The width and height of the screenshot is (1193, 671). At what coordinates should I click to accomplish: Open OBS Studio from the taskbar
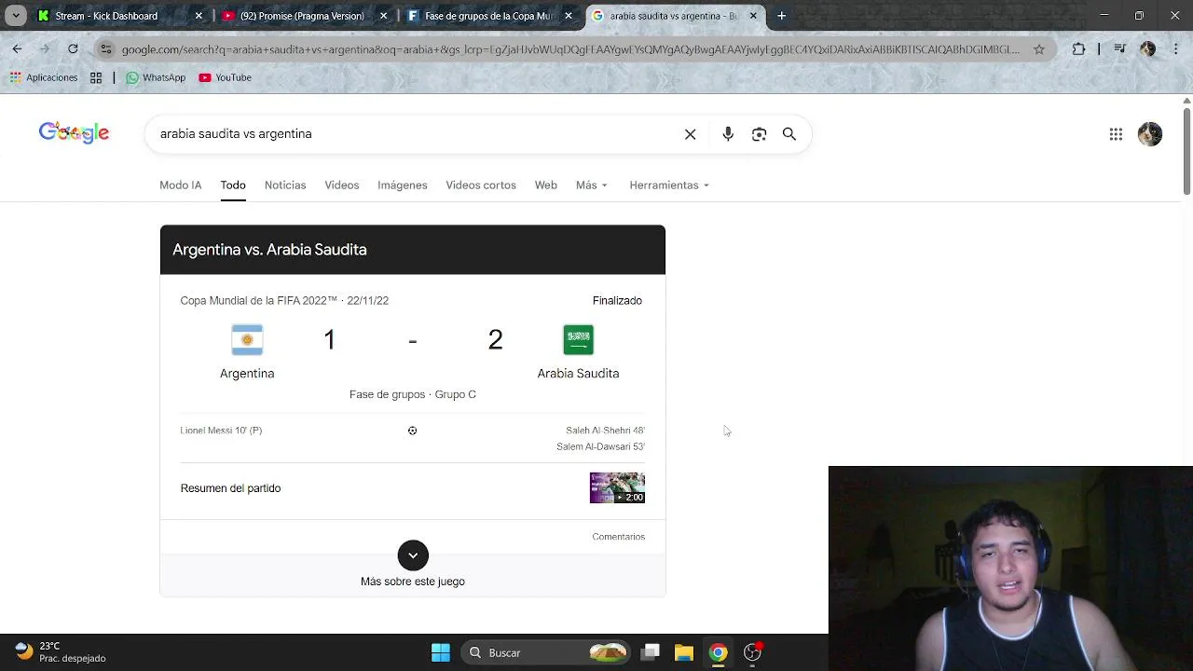752,652
